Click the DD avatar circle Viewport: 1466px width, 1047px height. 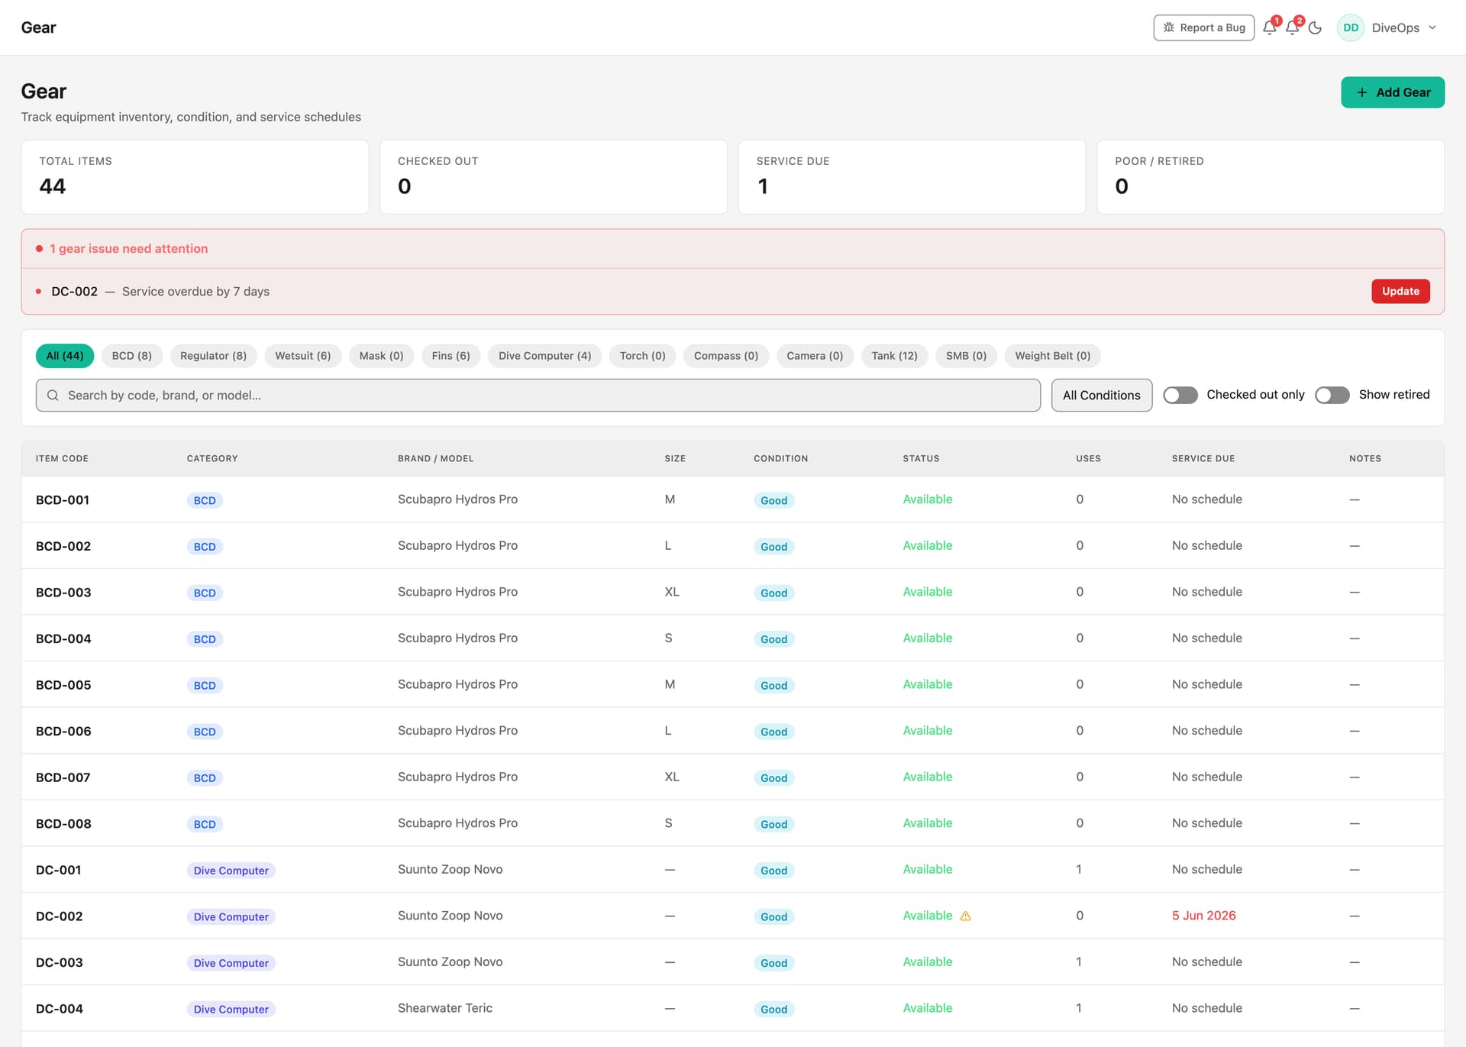tap(1351, 27)
